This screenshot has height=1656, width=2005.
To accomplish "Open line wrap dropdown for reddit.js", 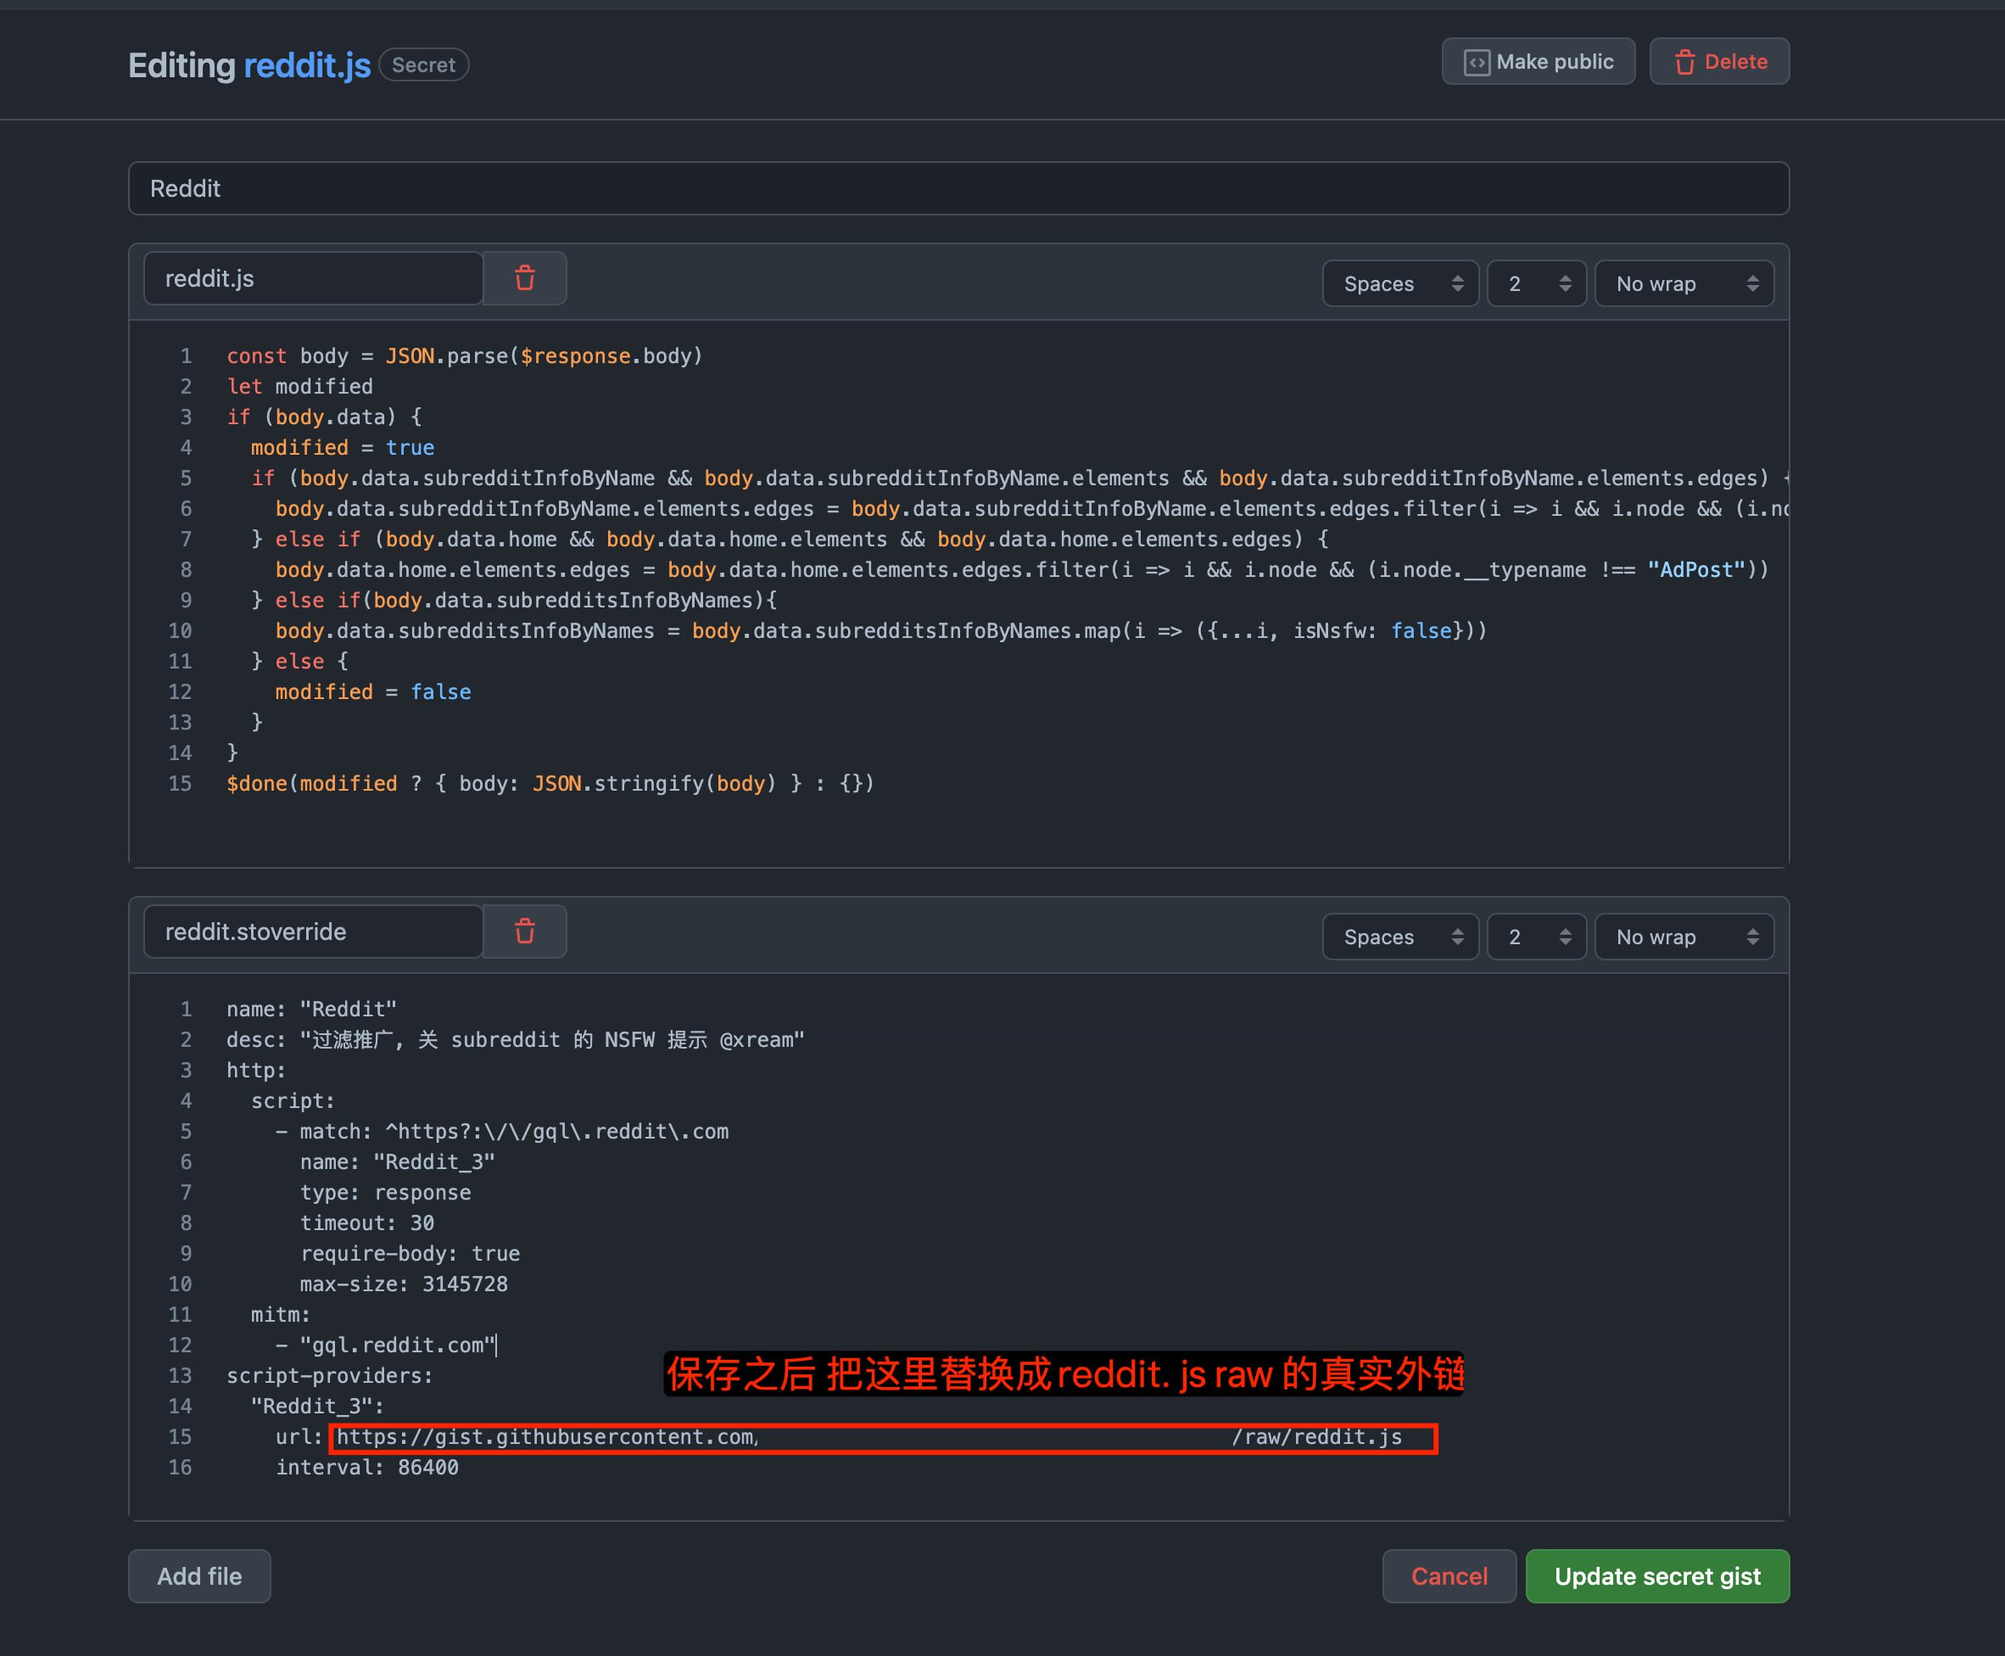I will 1684,284.
